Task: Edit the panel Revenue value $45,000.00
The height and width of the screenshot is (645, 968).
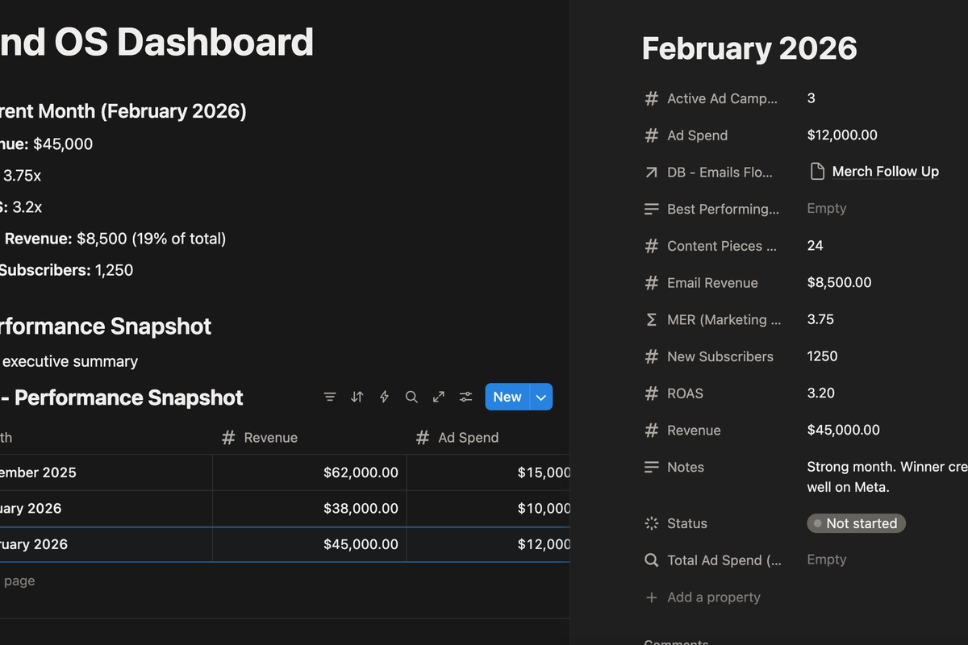Action: pyautogui.click(x=843, y=431)
